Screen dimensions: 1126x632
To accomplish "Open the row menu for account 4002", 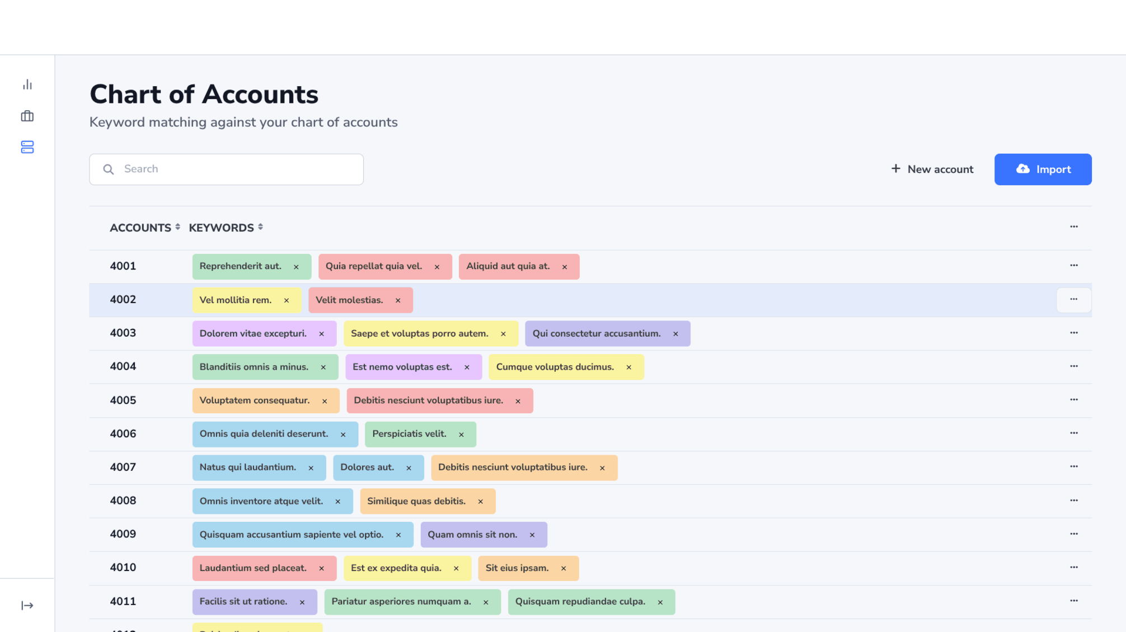I will pos(1073,299).
